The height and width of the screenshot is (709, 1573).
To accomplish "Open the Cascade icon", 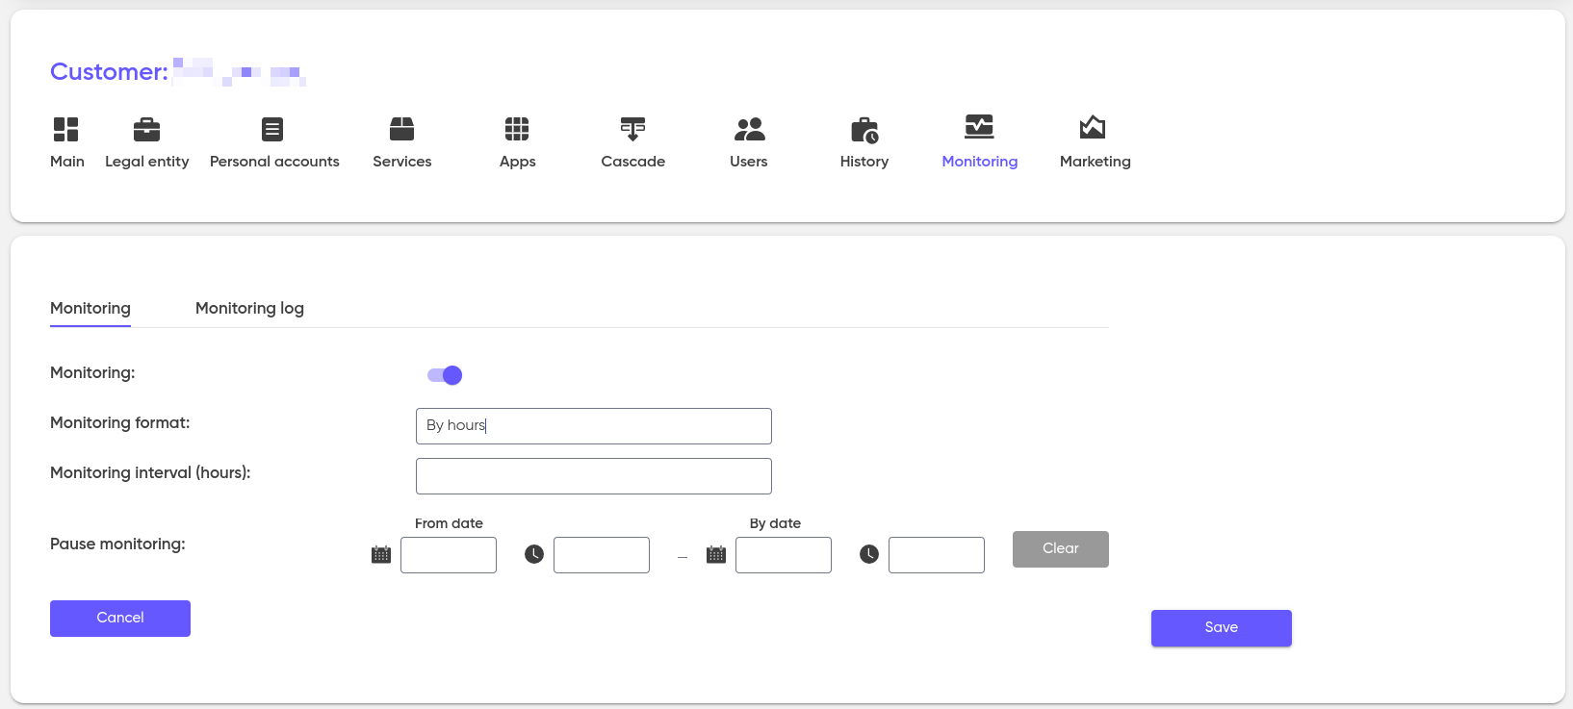I will pyautogui.click(x=632, y=129).
